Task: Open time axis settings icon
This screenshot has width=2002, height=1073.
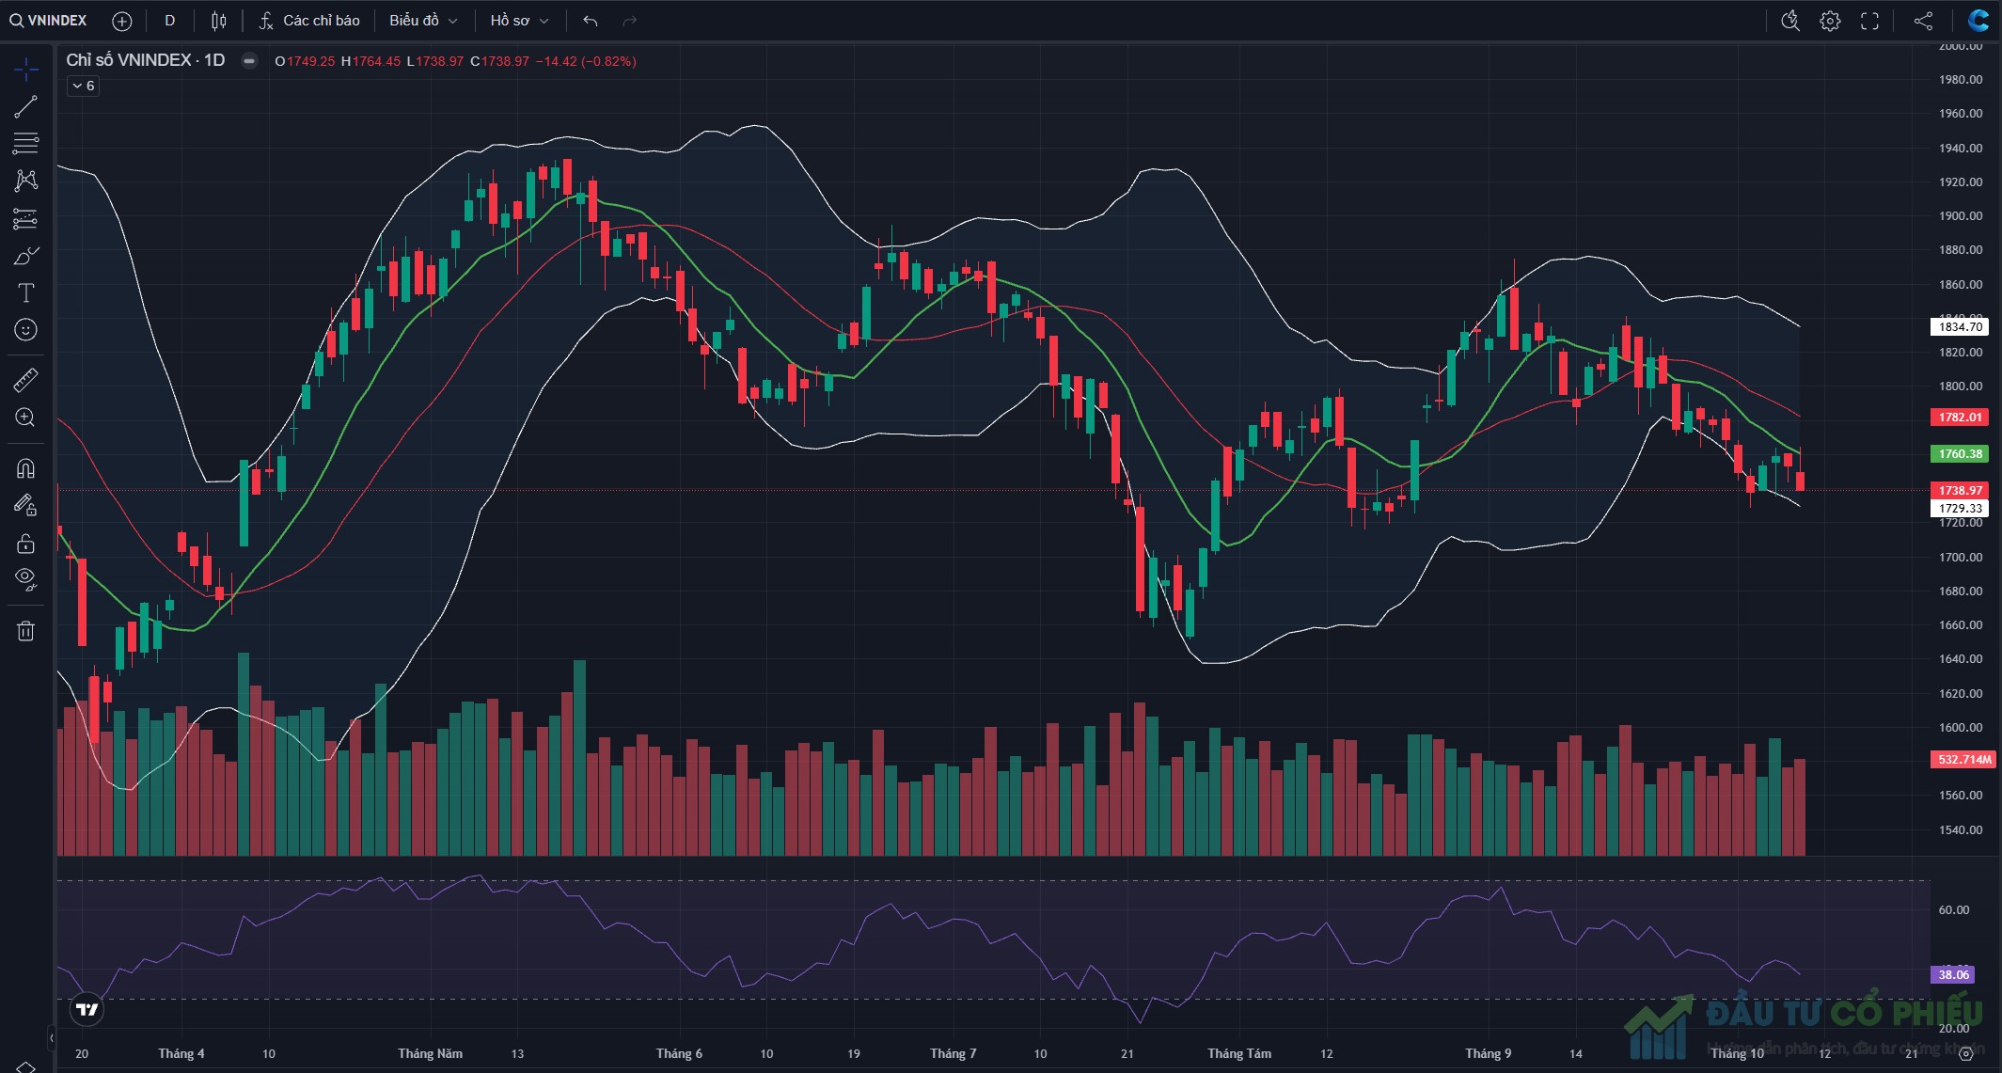Action: click(1965, 1054)
